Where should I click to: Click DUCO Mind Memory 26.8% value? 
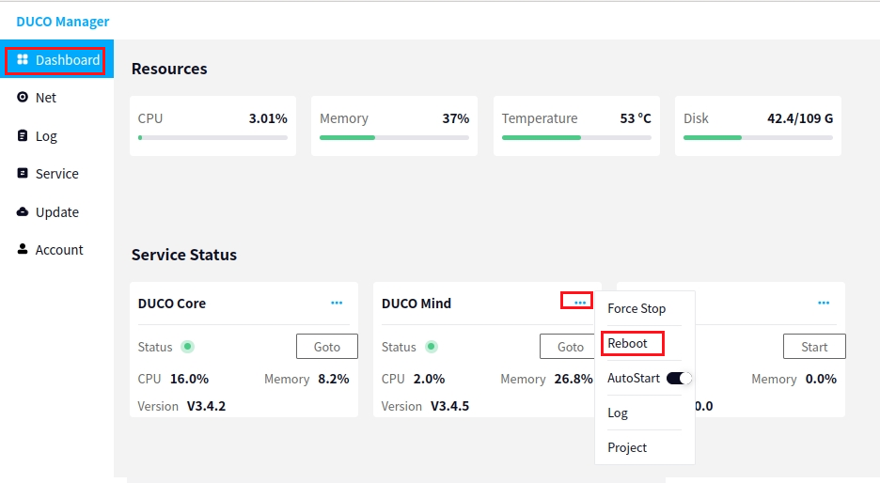tap(574, 380)
